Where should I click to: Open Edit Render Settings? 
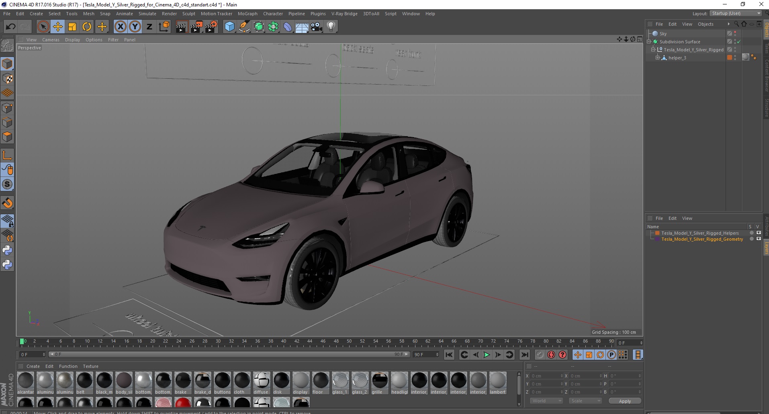pyautogui.click(x=211, y=27)
